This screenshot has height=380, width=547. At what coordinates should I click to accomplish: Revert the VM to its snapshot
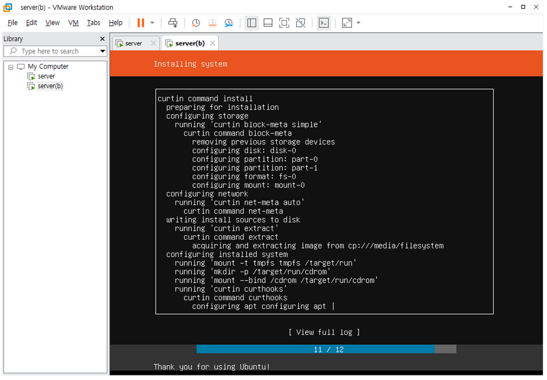click(212, 23)
